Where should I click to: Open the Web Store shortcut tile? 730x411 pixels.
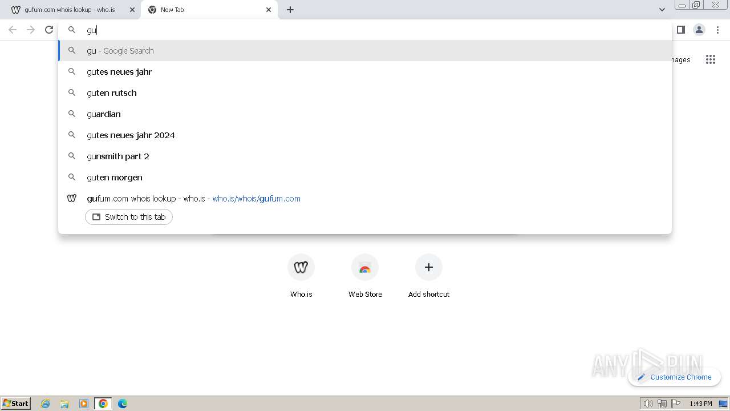click(365, 277)
